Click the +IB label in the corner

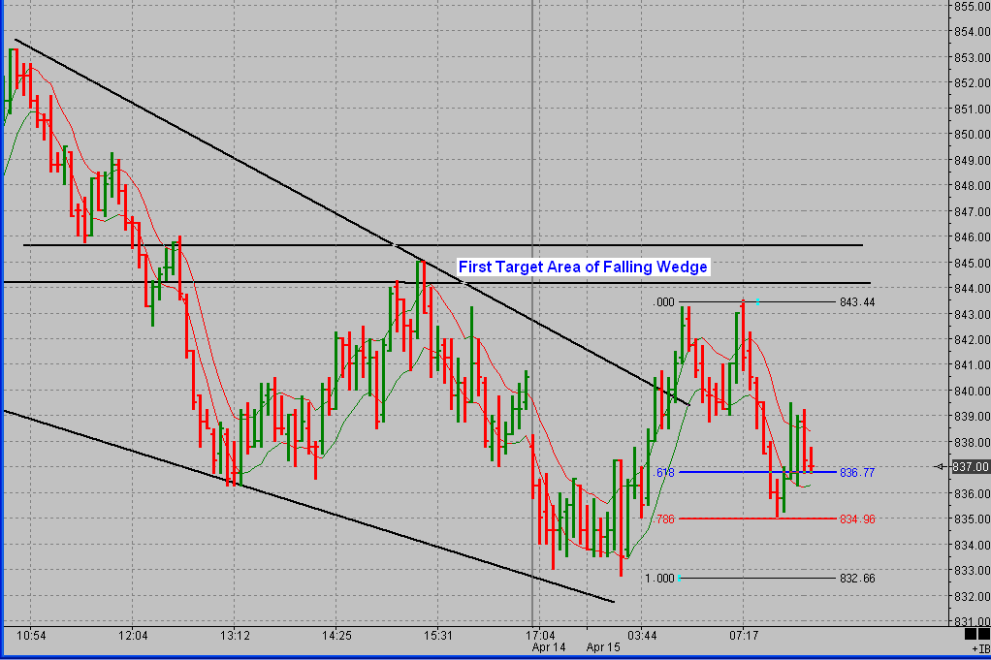coord(981,648)
